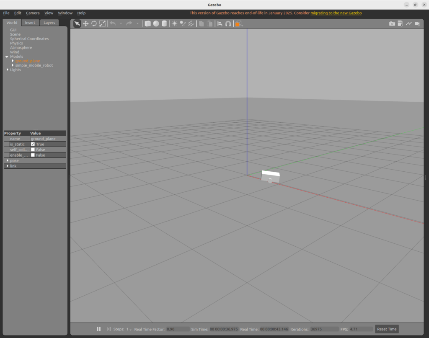Open the View menu

click(x=49, y=13)
